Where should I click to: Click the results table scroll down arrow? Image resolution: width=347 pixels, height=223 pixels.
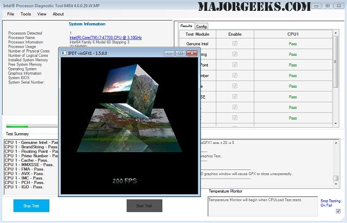(336, 123)
